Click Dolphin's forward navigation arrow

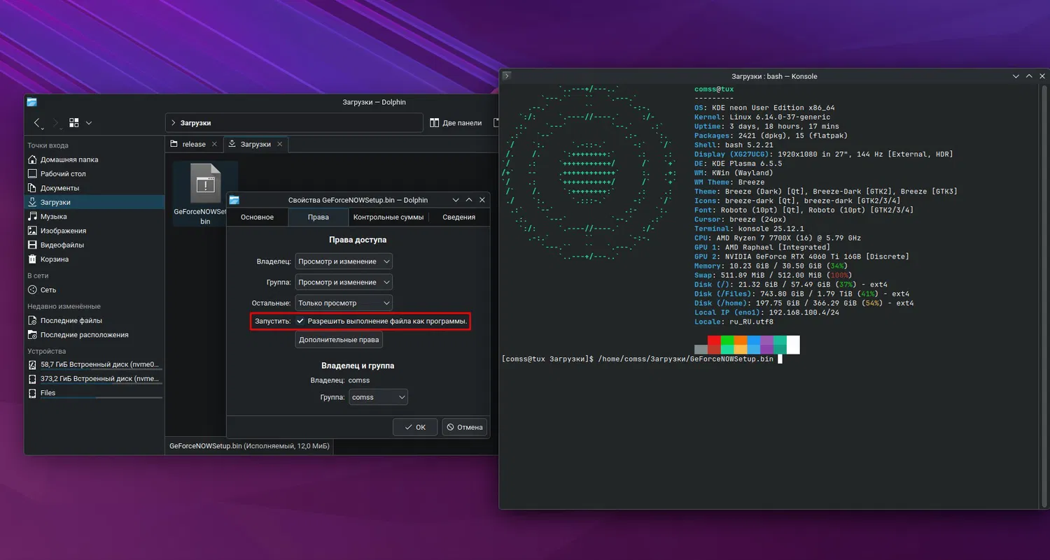click(57, 123)
